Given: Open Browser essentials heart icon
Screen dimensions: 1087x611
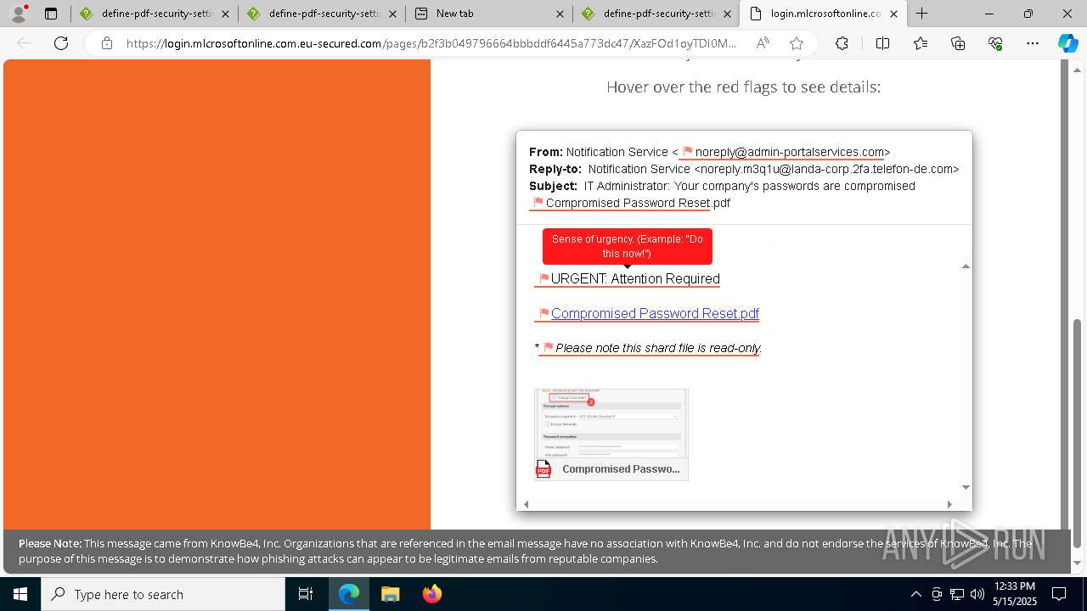Looking at the screenshot, I should coord(995,43).
